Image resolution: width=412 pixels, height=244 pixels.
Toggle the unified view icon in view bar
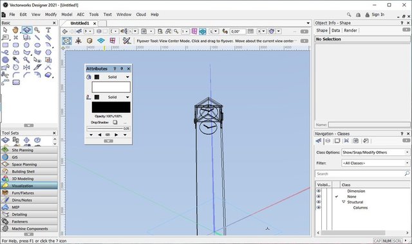click(203, 31)
